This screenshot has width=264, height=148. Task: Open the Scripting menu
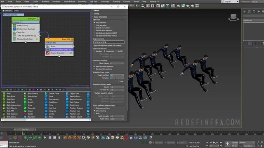click(116, 2)
